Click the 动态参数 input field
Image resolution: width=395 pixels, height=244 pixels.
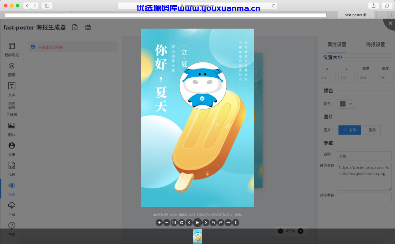(364, 197)
